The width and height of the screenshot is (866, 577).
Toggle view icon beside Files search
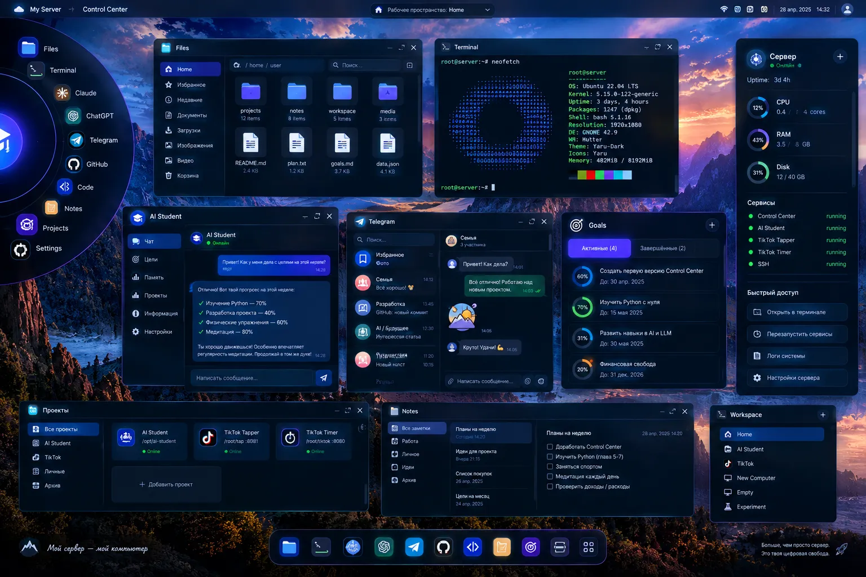click(x=410, y=65)
